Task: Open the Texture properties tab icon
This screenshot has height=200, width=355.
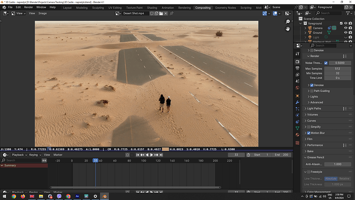Action: 297,143
